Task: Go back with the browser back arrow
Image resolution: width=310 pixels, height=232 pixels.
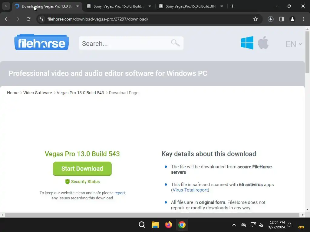Action: click(x=7, y=19)
